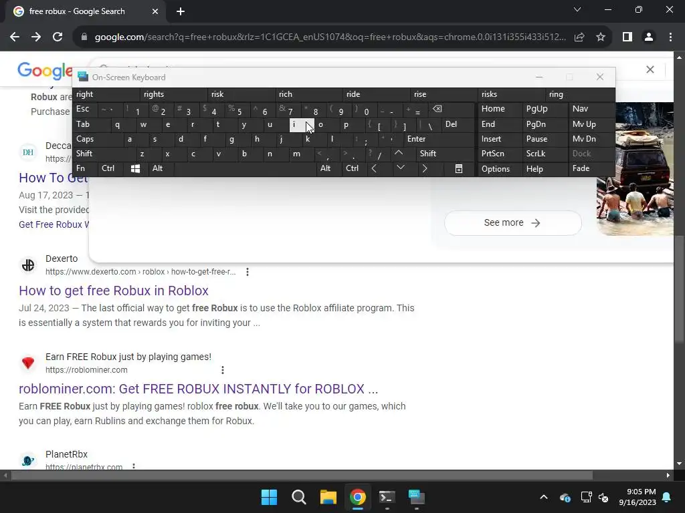Click the context menu key on On-Screen Keyboard

pyautogui.click(x=459, y=169)
